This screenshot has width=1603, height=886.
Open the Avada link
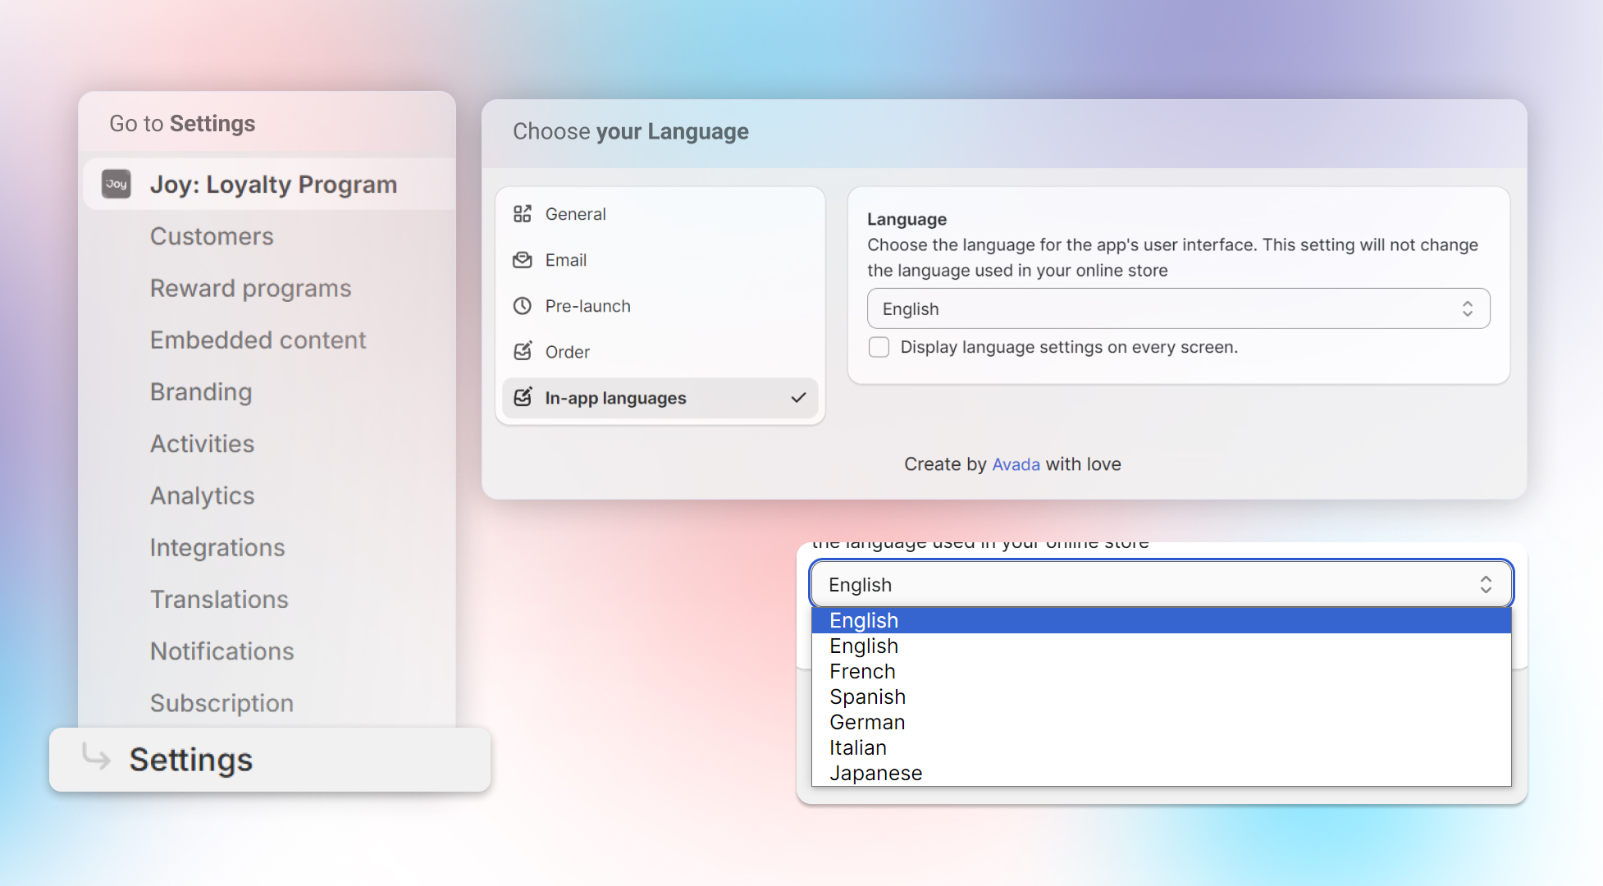pos(1016,464)
